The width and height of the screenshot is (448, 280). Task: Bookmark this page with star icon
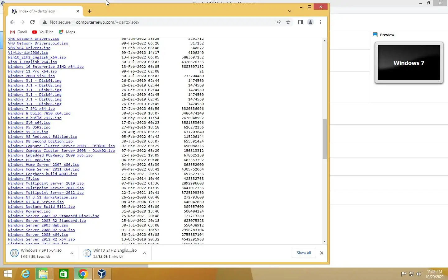288,22
